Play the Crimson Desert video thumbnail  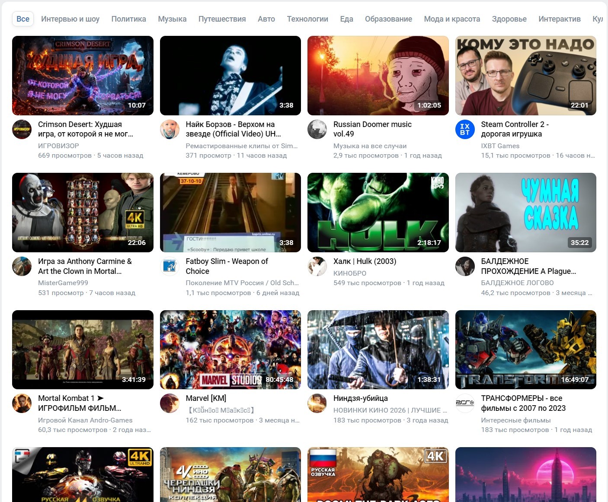tap(83, 76)
